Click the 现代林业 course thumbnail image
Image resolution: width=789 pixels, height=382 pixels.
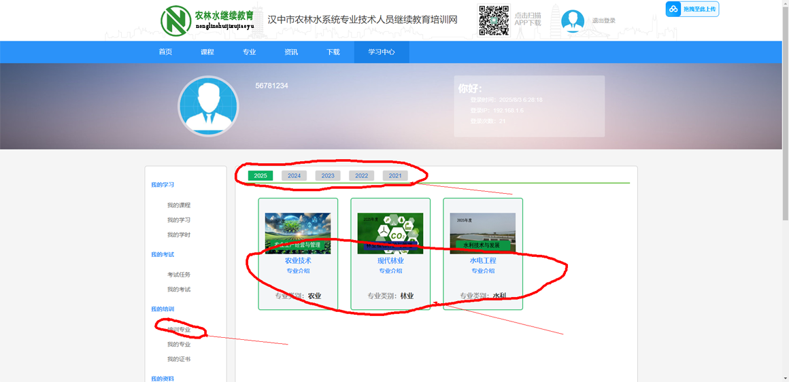click(390, 233)
